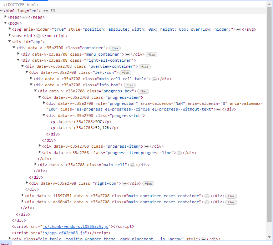This screenshot has height=245, width=273.
Task: Select the <!DOCTYPE html> line
Action: [x=21, y=5]
